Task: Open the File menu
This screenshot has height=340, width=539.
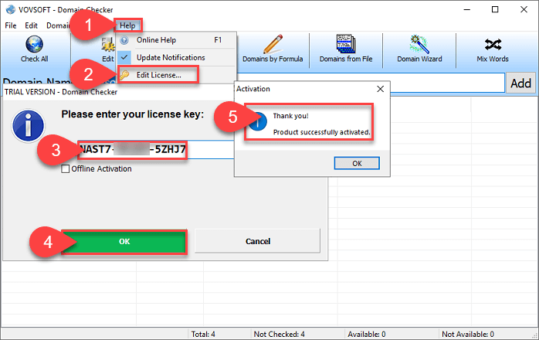Action: pos(10,25)
